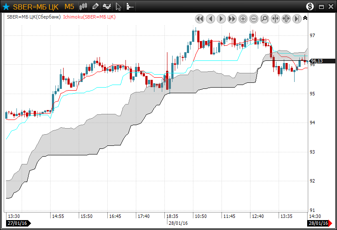Select the candlestick chart type icon

click(x=83, y=6)
